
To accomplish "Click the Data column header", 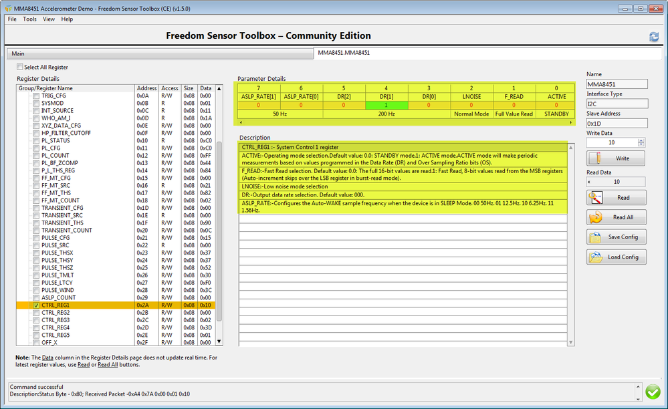I will pos(206,88).
